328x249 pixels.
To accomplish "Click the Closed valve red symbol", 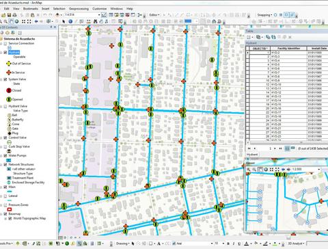I will tap(9, 90).
